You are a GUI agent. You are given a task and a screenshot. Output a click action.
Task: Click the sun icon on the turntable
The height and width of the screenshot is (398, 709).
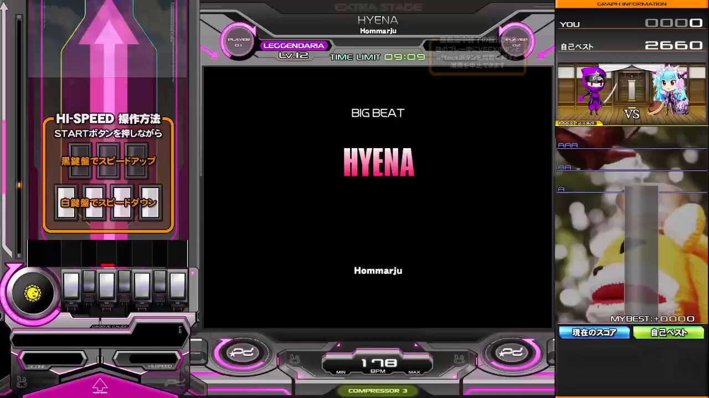(33, 294)
